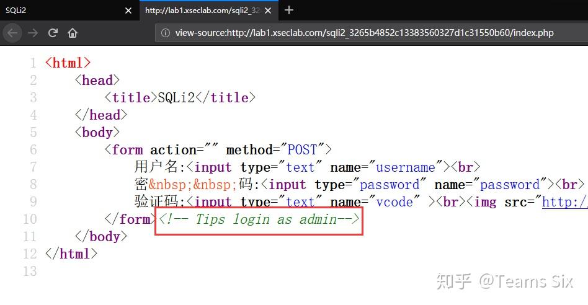588x305 pixels.
Task: Reload the page with refresh icon
Action: click(x=53, y=33)
